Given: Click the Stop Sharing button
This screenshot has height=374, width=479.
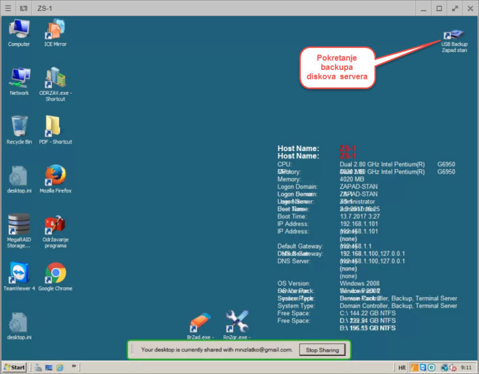Looking at the screenshot, I should (x=322, y=350).
